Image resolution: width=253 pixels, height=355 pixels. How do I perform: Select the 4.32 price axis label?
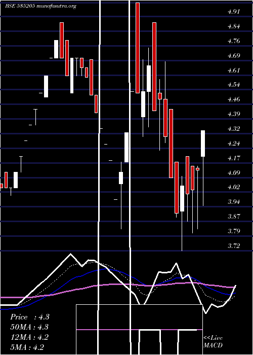(x=234, y=129)
